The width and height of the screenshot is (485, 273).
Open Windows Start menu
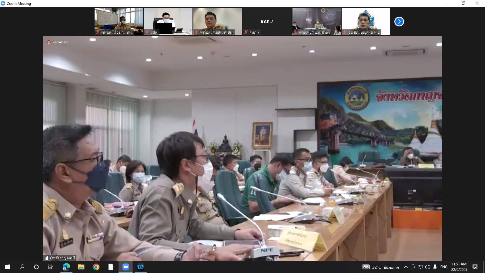(7, 267)
